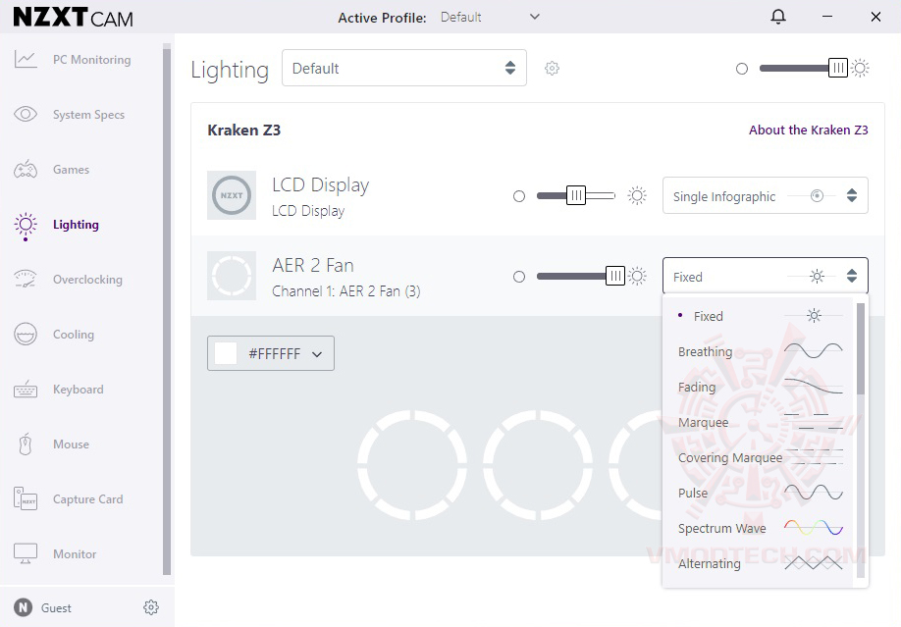Click the Guest account label
Screen dimensions: 901x627
pyautogui.click(x=56, y=608)
